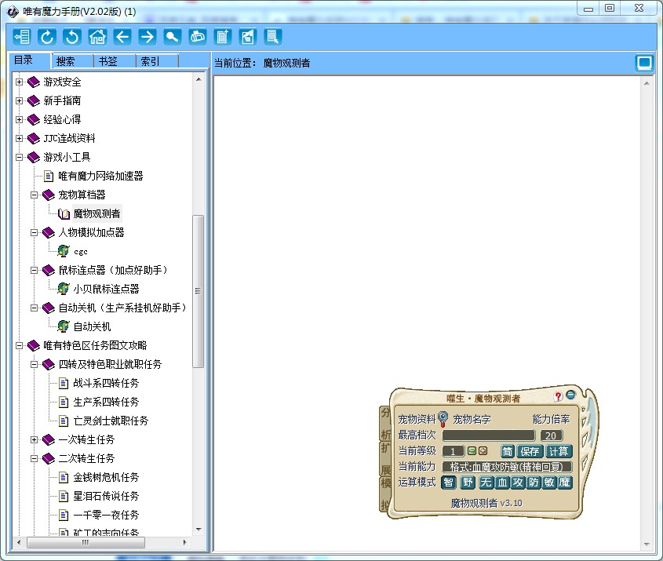Click the 当前能力 stats input field
The image size is (663, 561).
(507, 467)
